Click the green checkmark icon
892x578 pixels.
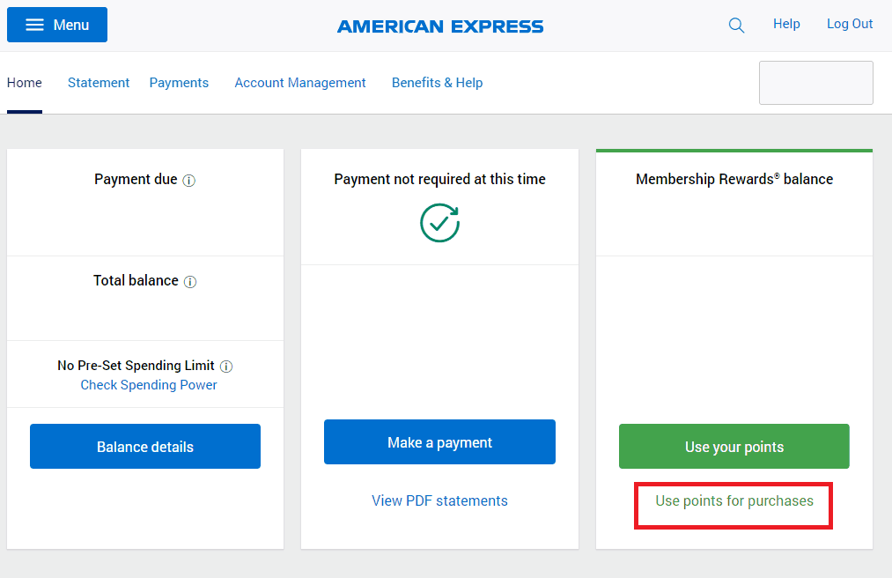[439, 222]
